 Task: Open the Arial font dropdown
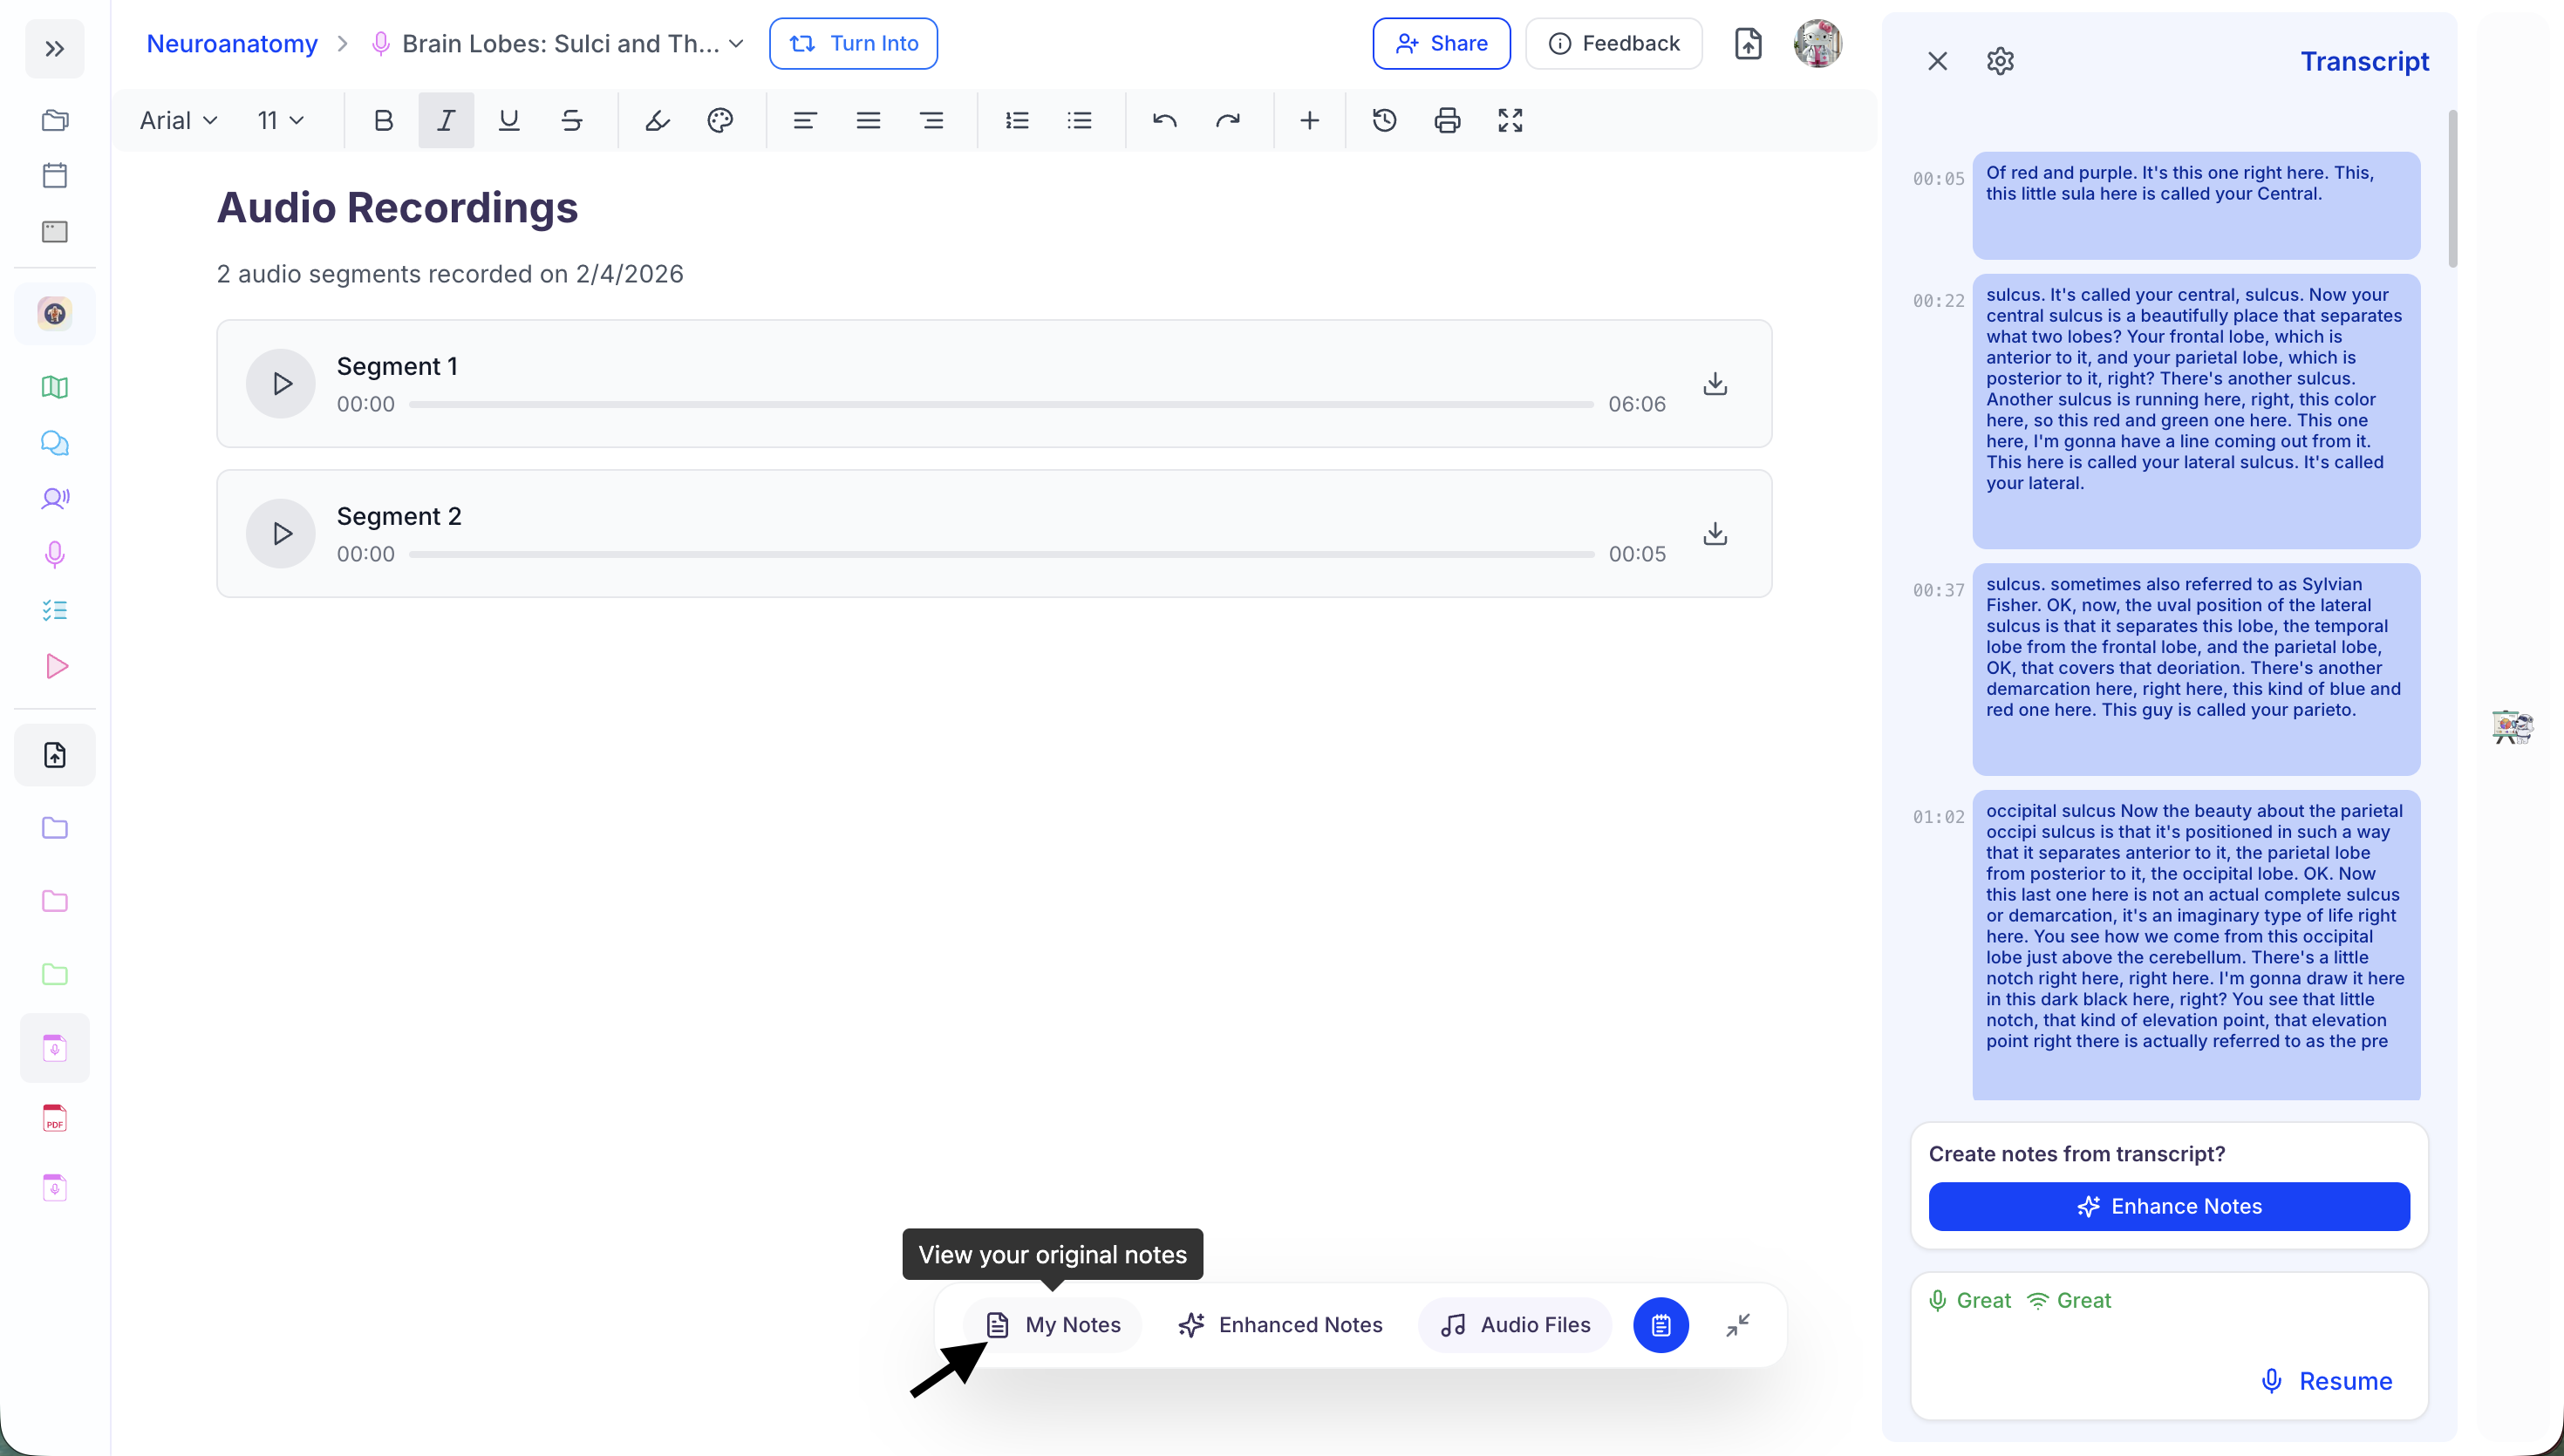178,121
